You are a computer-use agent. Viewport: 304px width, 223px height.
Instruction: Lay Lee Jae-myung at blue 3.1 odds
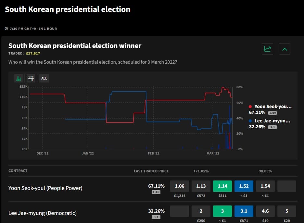tap(244, 211)
